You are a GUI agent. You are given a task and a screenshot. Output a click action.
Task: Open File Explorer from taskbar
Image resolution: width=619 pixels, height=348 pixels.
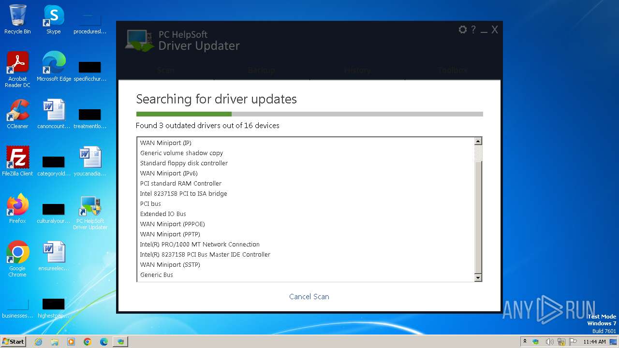click(55, 342)
